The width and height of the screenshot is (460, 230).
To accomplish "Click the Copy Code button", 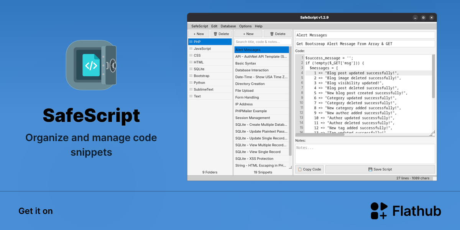I will click(x=309, y=169).
